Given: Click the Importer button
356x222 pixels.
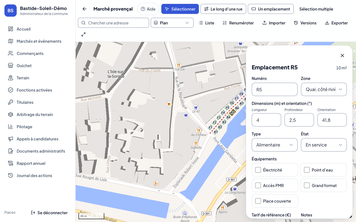Looking at the screenshot, I should [x=274, y=23].
